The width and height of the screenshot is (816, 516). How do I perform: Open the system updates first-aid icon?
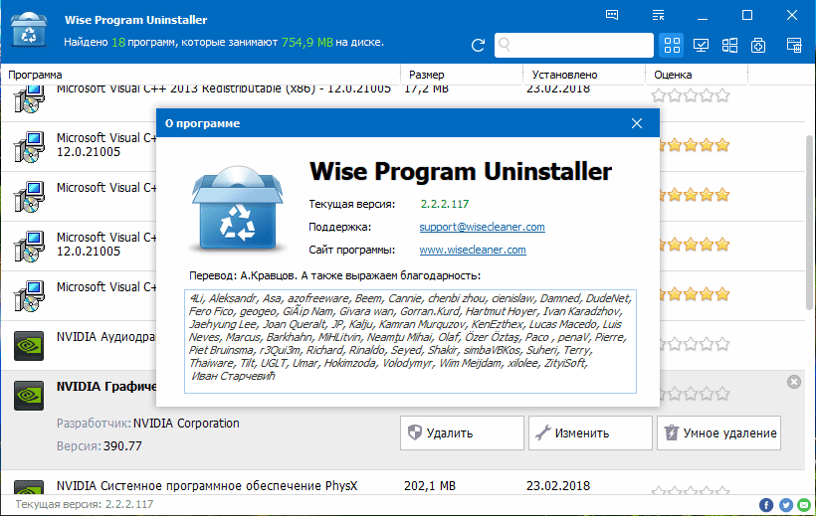(758, 45)
